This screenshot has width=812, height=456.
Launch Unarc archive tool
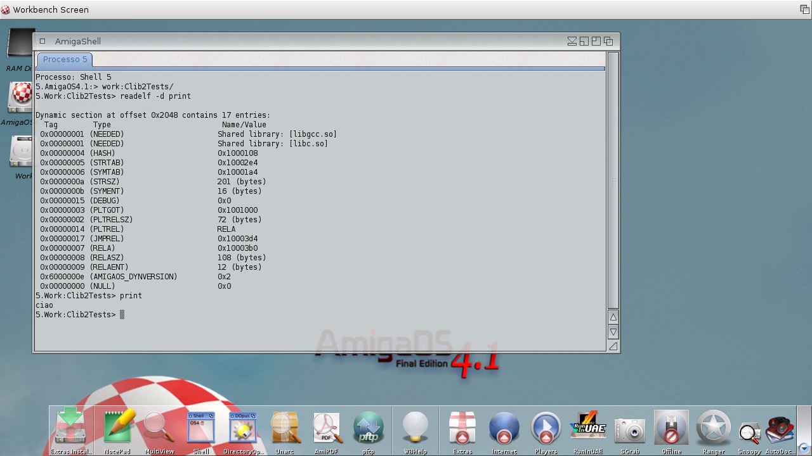(x=285, y=431)
